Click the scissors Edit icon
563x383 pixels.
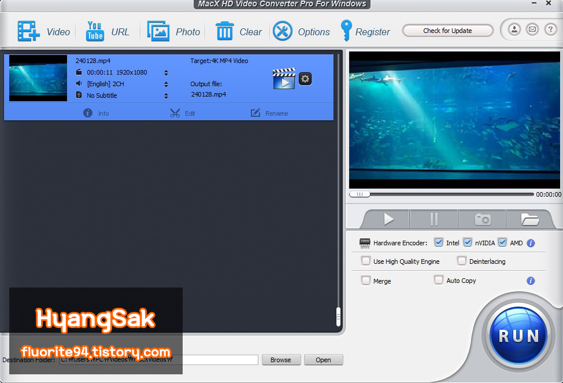(175, 113)
